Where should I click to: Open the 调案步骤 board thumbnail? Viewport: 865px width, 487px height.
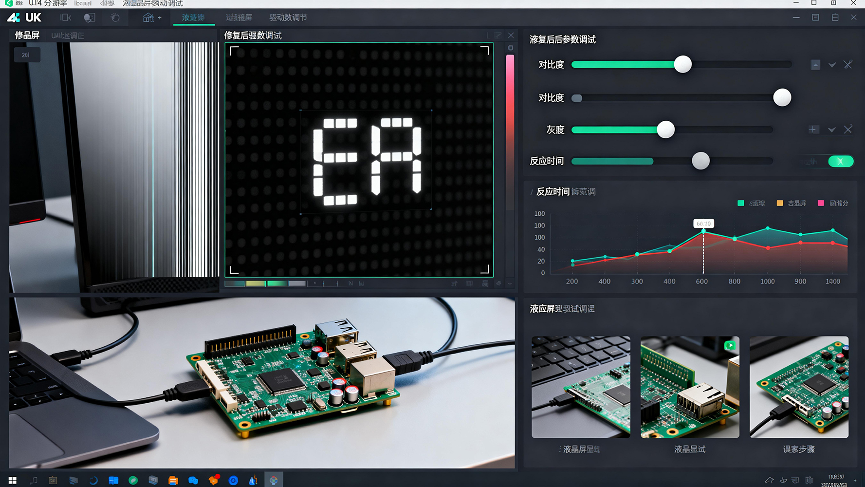(x=799, y=387)
